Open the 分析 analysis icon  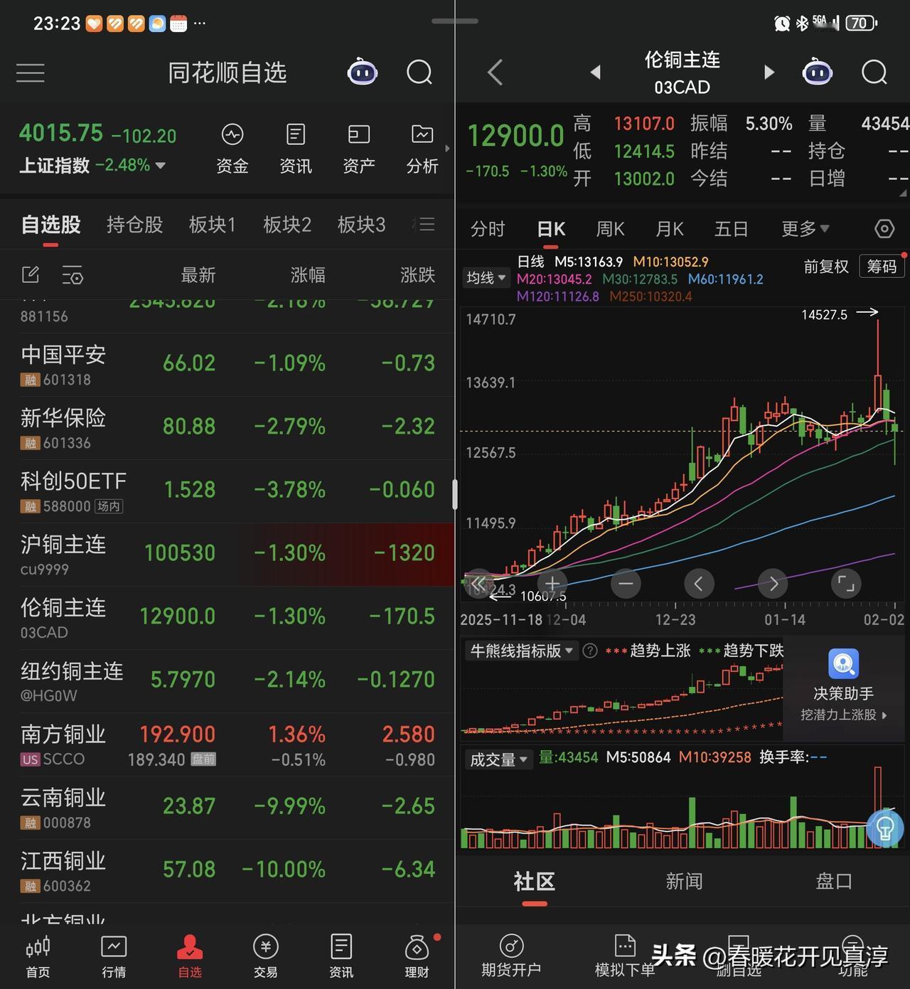[422, 148]
